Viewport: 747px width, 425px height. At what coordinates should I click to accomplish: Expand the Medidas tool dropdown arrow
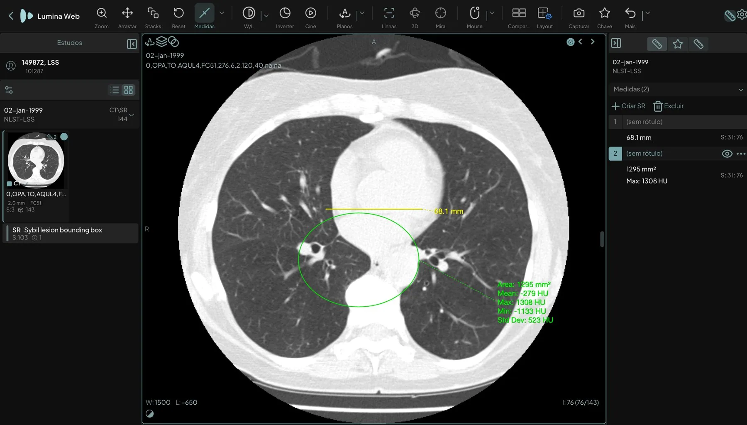222,13
